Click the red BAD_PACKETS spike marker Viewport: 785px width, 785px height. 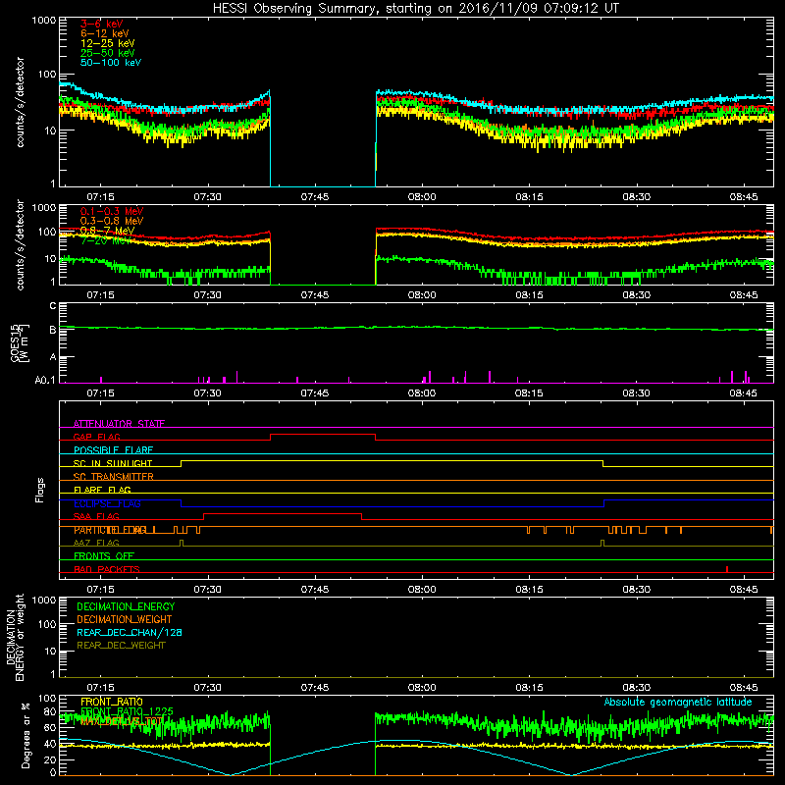(x=727, y=569)
